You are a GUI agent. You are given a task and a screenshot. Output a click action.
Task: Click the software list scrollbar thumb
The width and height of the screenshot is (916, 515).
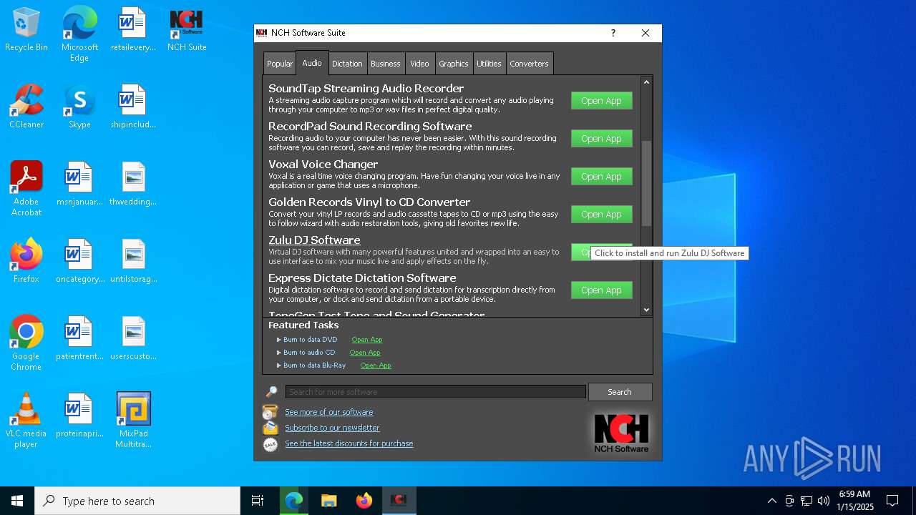pos(646,183)
